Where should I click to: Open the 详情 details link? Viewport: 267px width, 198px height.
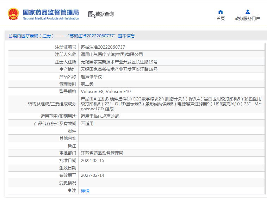[85, 191]
